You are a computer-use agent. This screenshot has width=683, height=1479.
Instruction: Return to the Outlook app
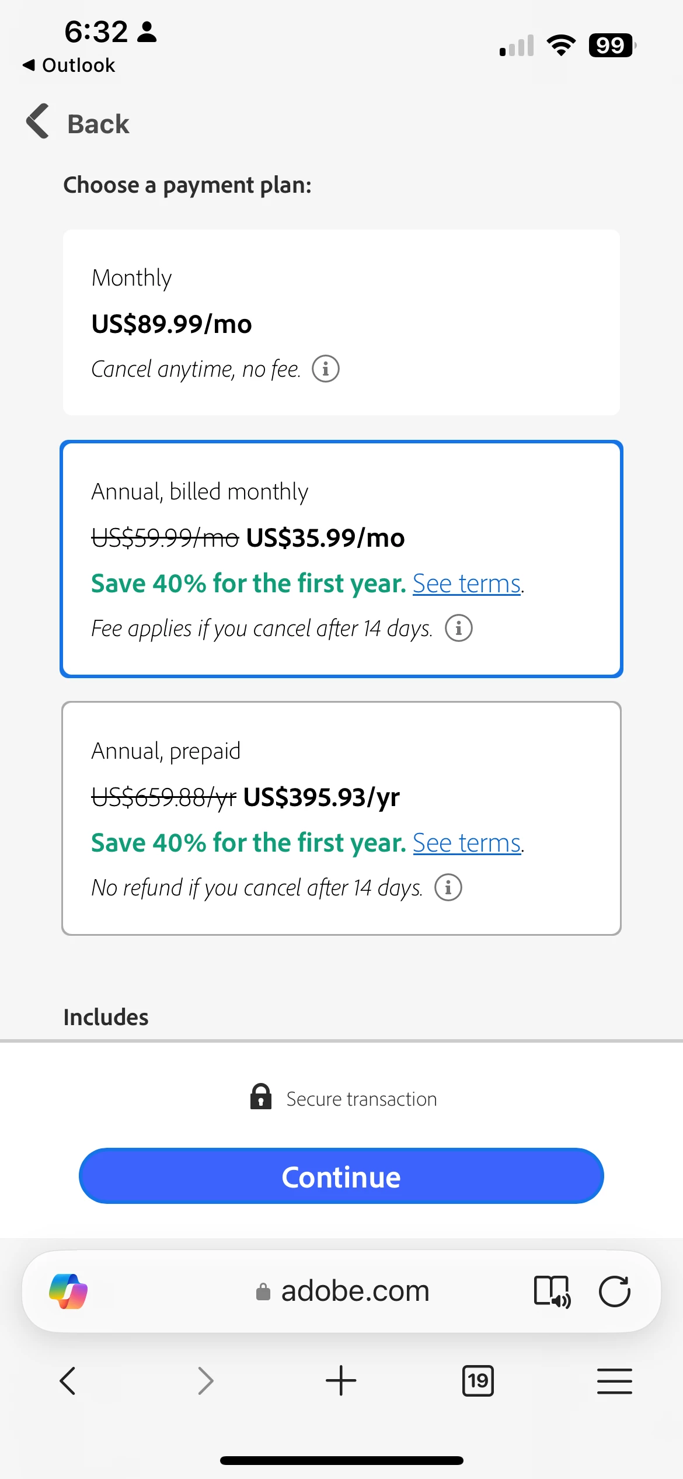69,65
